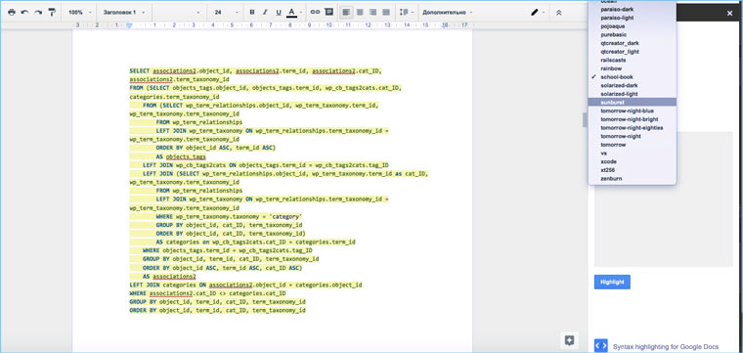The image size is (743, 353).
Task: Click the blue Highlight button
Action: [x=612, y=282]
